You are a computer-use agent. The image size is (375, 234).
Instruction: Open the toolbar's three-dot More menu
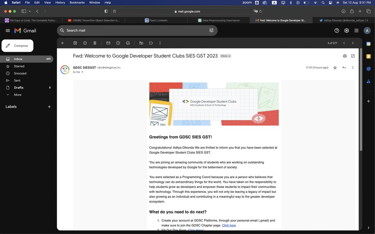(x=160, y=43)
